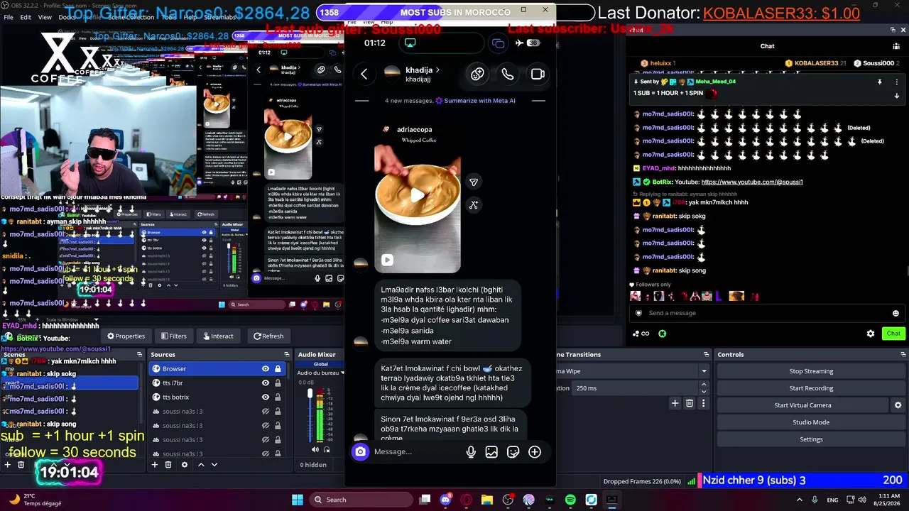Mute Audio du bureau speaker icon
This screenshot has width=909, height=511.
[x=315, y=449]
